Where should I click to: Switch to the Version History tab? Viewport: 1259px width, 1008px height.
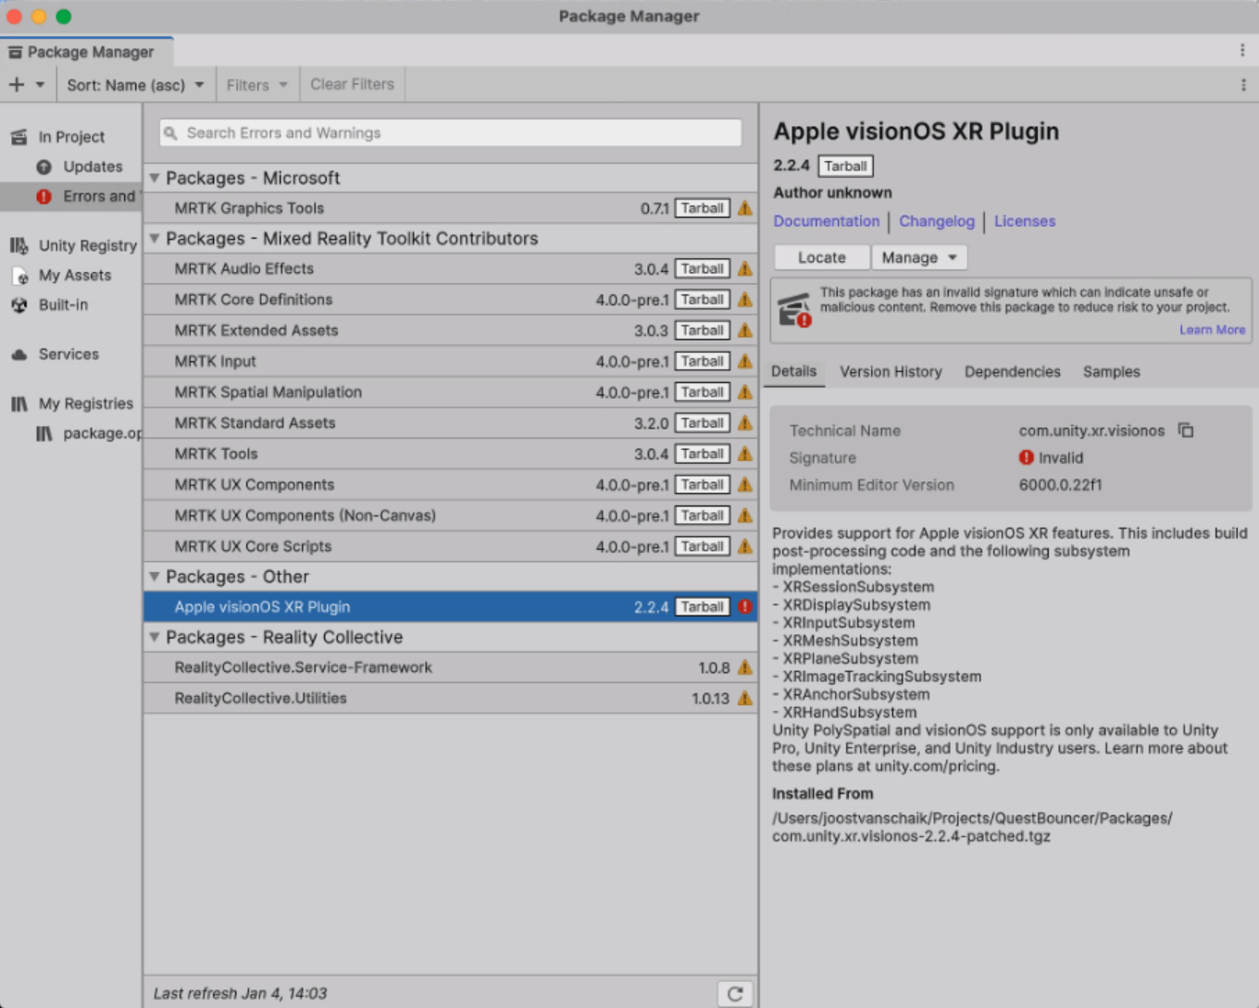[891, 372]
